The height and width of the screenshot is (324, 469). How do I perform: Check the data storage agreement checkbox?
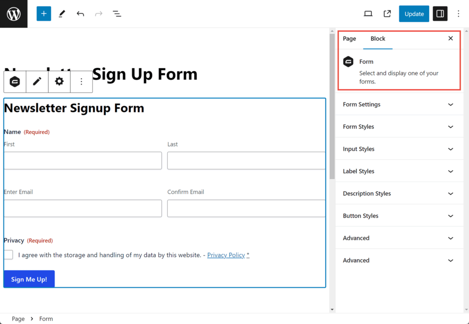pos(8,254)
